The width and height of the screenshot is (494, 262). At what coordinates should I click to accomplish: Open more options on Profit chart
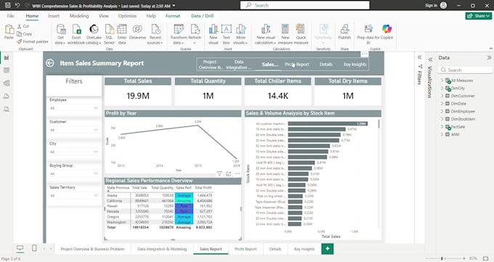(238, 174)
